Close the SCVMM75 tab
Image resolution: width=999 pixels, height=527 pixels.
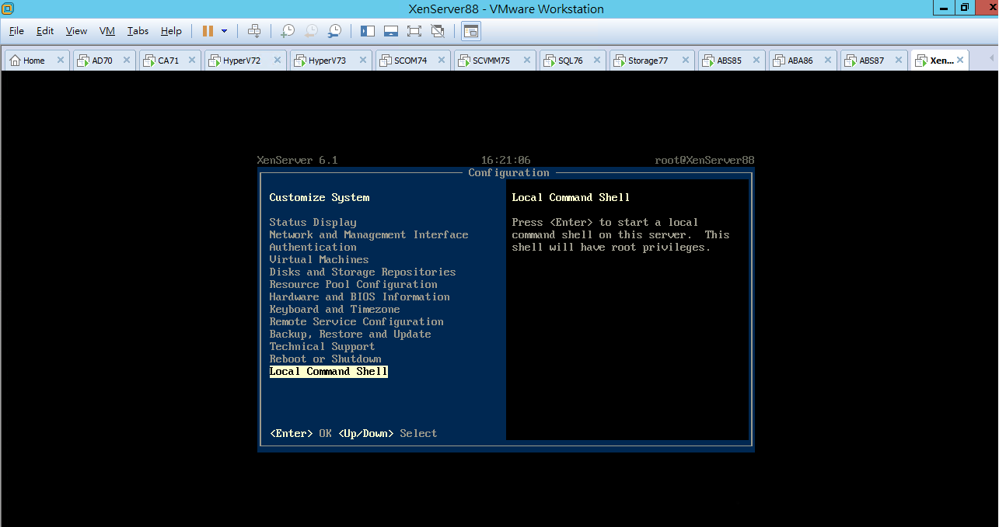coord(526,61)
